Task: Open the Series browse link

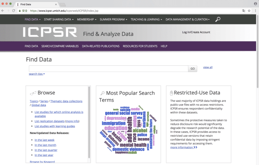Action: pos(44,101)
